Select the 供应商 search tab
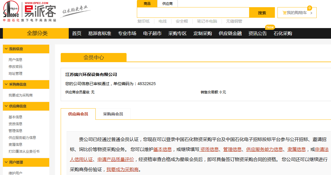The height and width of the screenshot is (175, 331). (167, 4)
